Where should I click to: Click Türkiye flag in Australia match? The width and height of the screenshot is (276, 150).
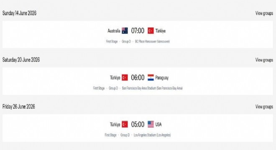pos(151,31)
